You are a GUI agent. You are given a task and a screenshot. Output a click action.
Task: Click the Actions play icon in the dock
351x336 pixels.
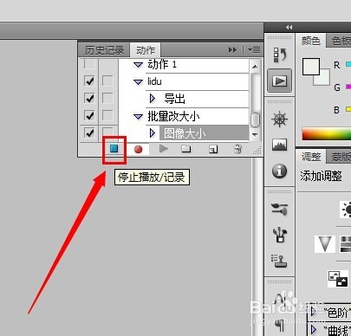pos(279,81)
